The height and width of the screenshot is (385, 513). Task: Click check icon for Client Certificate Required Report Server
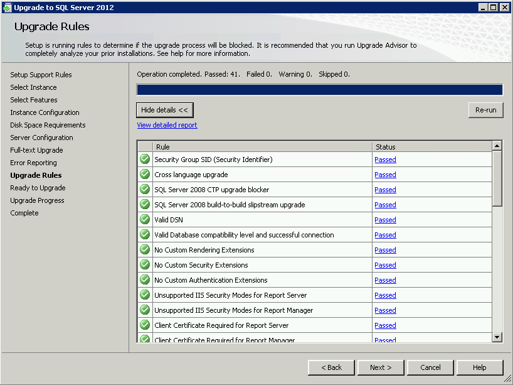(145, 325)
